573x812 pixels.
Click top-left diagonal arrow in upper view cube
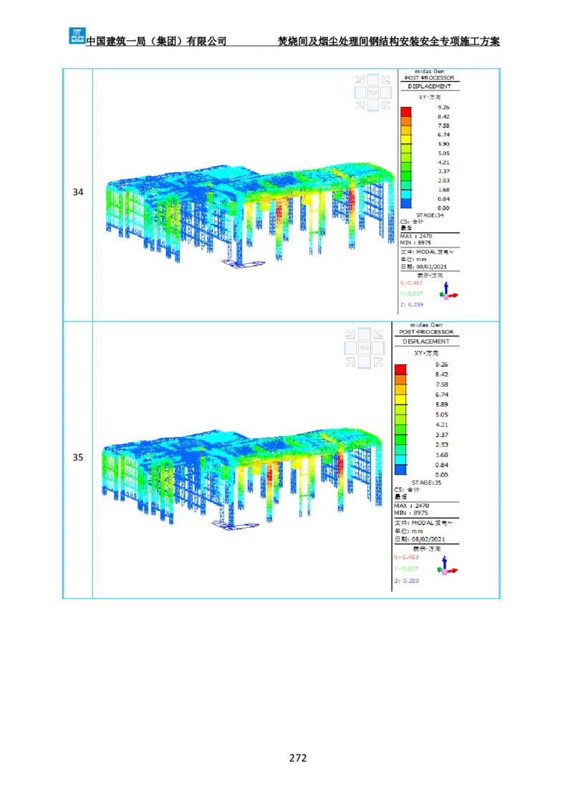(x=360, y=80)
